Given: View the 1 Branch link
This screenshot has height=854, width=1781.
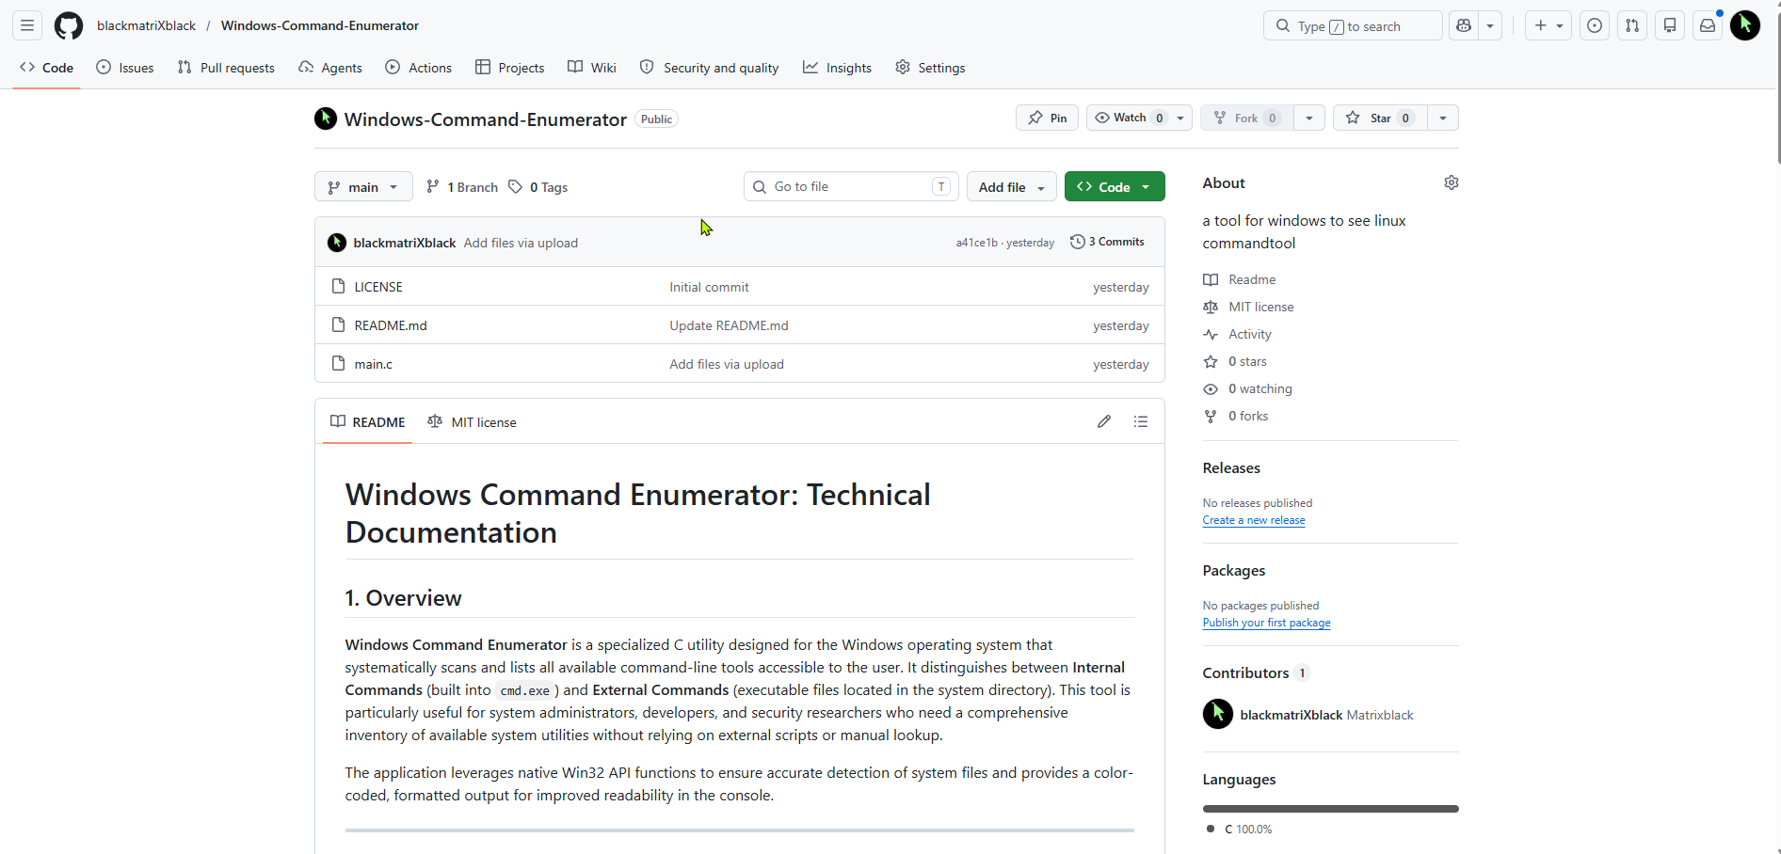Looking at the screenshot, I should click(462, 186).
